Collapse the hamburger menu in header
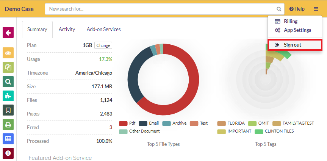Image resolution: width=327 pixels, height=161 pixels. tap(316, 9)
